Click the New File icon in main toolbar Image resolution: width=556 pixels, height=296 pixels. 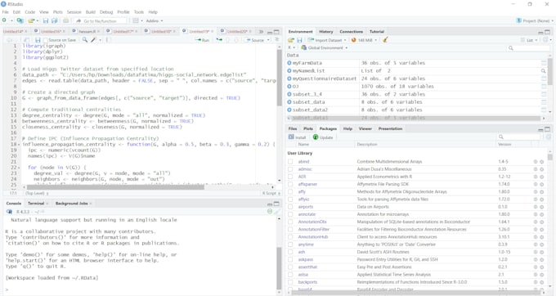coord(4,21)
